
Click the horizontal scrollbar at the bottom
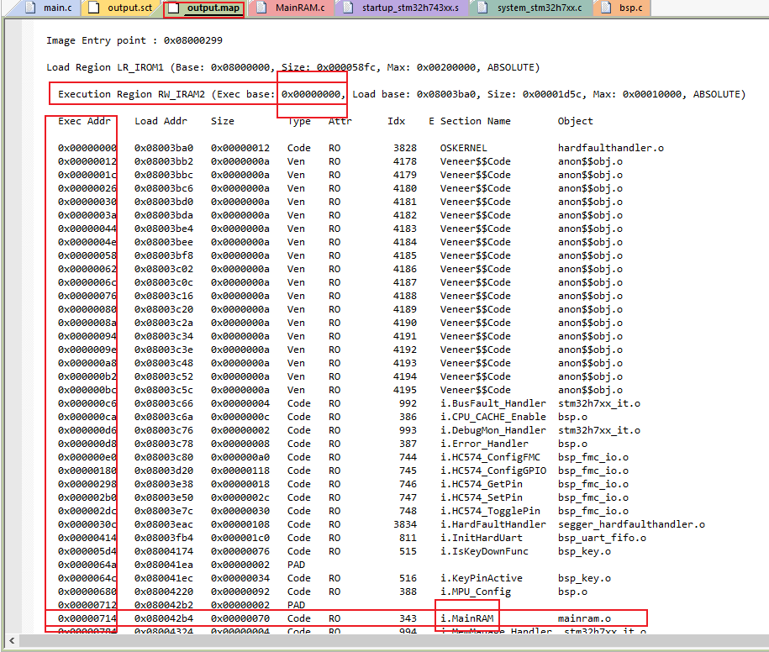tap(378, 643)
